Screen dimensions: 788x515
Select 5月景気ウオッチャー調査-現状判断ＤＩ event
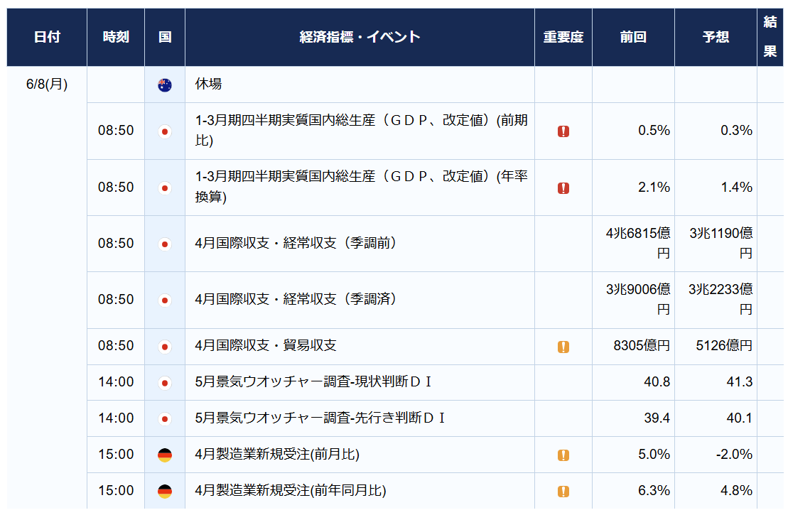point(313,382)
